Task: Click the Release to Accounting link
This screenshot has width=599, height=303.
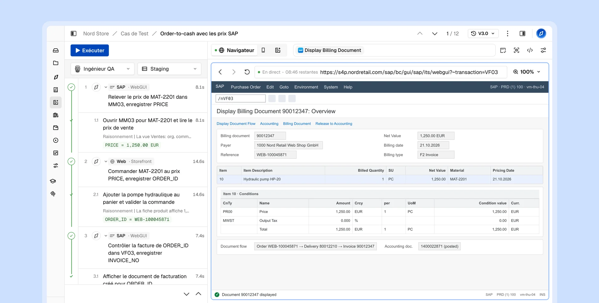Action: click(x=334, y=124)
